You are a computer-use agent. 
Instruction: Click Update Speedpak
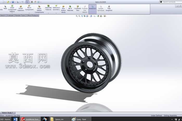(101, 8)
